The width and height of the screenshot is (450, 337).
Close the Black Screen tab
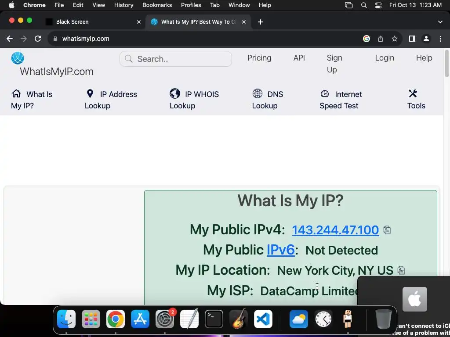pyautogui.click(x=138, y=22)
